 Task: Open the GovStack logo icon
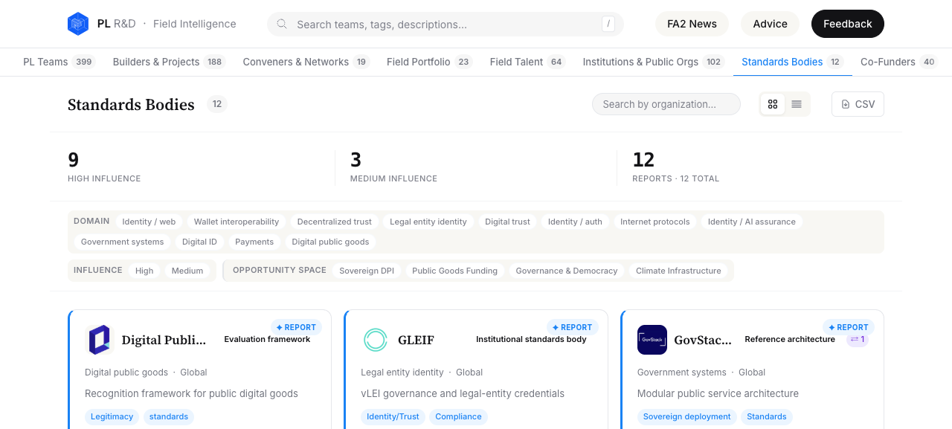[652, 340]
